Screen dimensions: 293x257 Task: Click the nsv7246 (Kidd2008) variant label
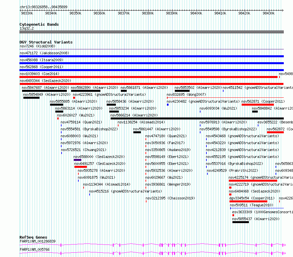click(38, 46)
